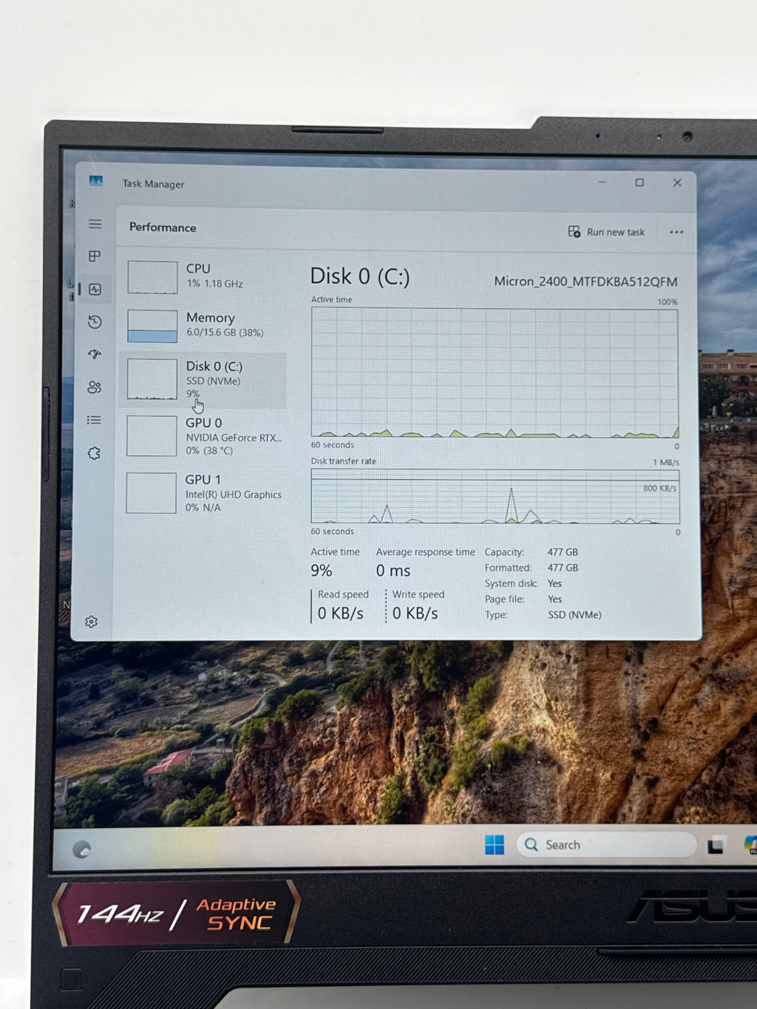Select the Disk 0 (C:) performance entry
757x1009 pixels.
click(x=203, y=380)
